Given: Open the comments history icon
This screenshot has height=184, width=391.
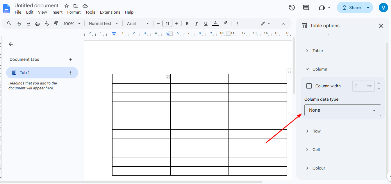Looking at the screenshot, I should pos(306,8).
